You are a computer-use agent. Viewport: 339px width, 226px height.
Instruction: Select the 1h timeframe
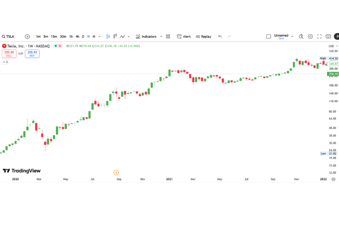point(71,36)
